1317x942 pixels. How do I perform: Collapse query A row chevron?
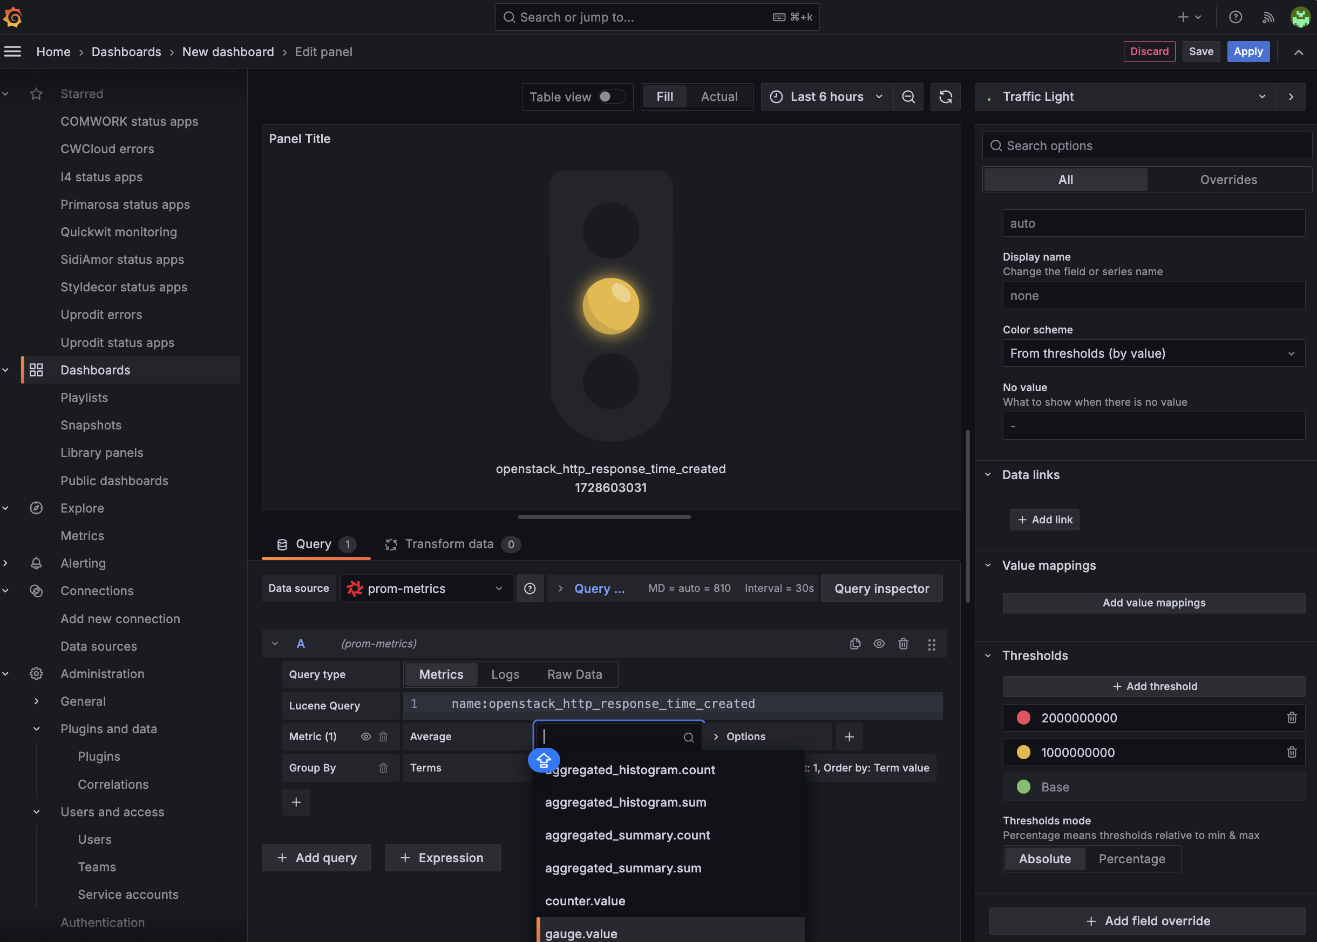[275, 644]
